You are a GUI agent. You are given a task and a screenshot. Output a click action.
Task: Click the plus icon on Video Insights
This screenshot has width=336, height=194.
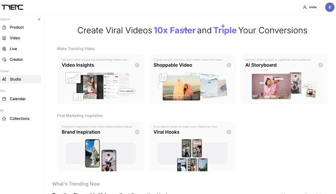tap(137, 65)
